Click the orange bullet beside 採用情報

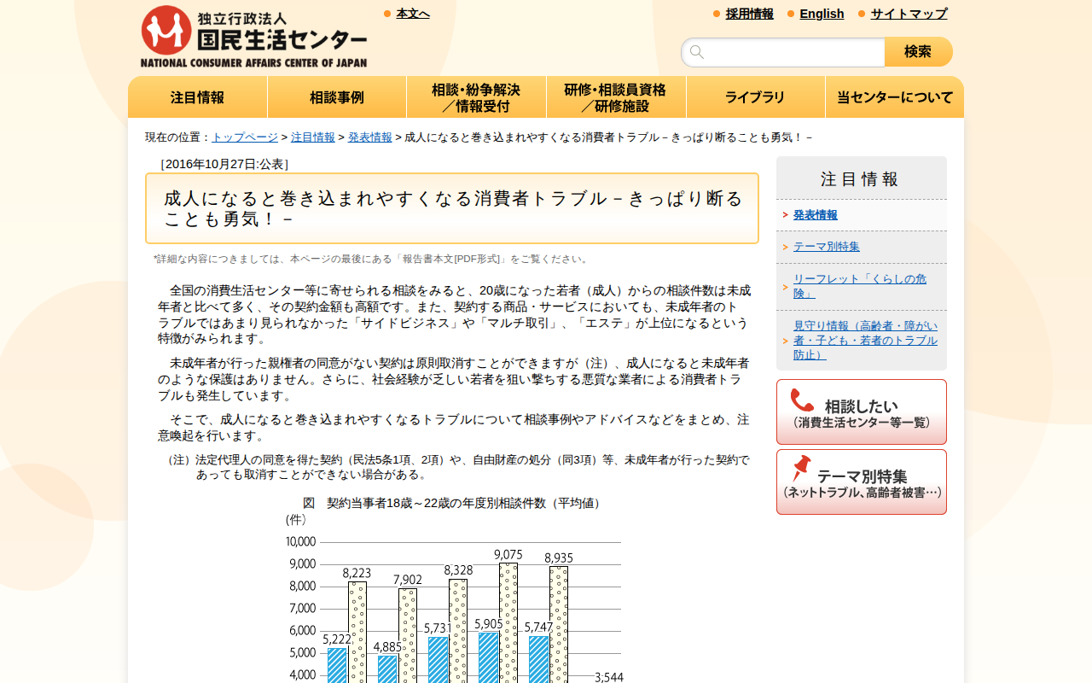click(x=717, y=14)
